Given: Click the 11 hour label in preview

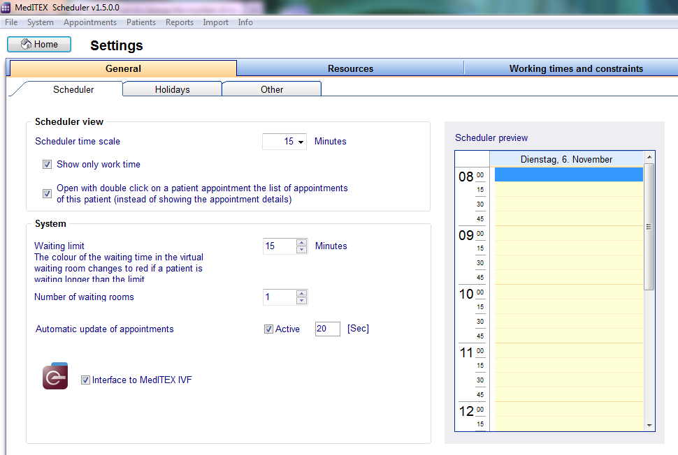Looking at the screenshot, I should [x=466, y=352].
